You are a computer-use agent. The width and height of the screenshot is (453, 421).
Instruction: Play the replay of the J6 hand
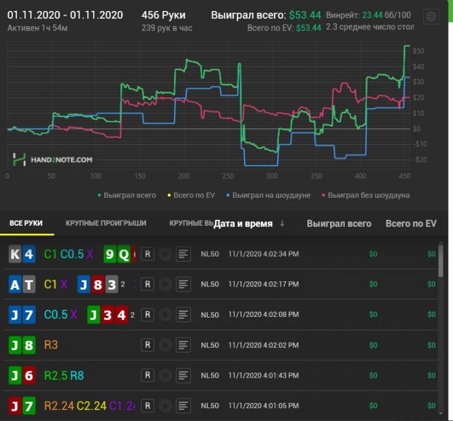point(165,375)
